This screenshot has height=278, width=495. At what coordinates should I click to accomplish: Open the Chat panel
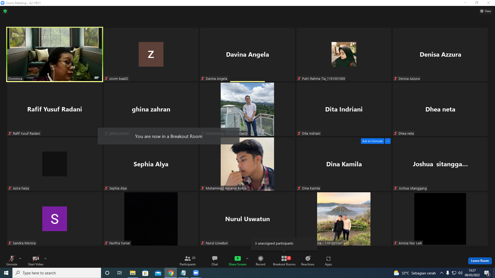tap(215, 260)
